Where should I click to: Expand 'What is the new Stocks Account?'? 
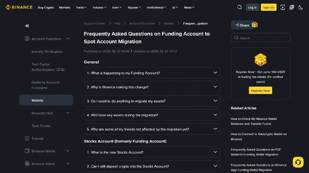pos(152,152)
